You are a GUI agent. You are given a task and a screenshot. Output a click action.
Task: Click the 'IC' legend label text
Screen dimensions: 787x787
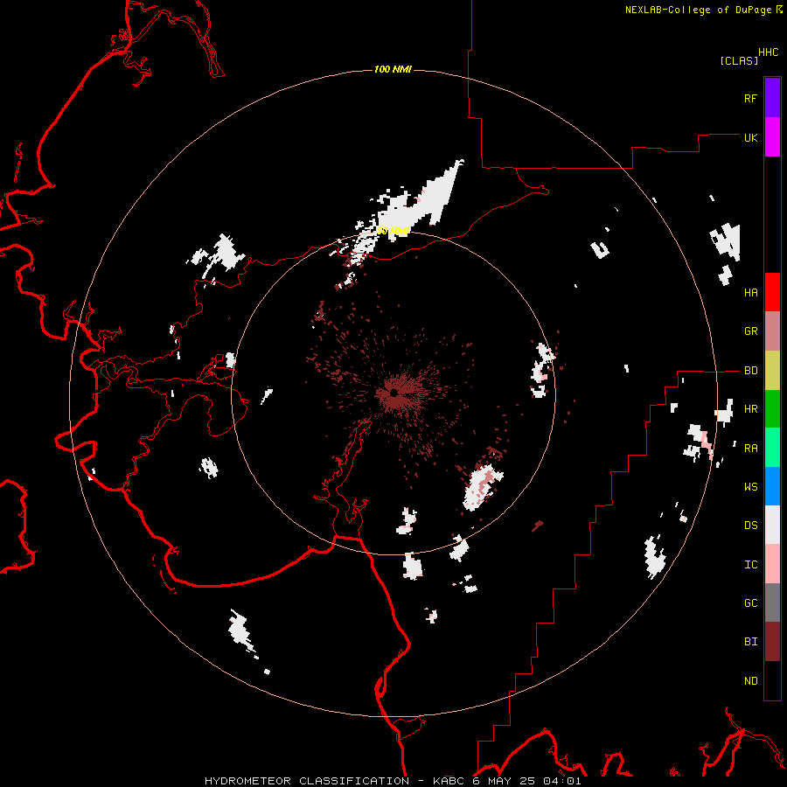[x=750, y=565]
